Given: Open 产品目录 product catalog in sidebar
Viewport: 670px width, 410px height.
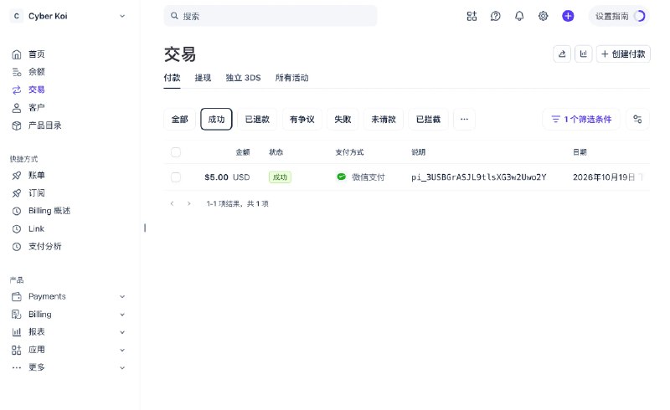Looking at the screenshot, I should click(45, 126).
